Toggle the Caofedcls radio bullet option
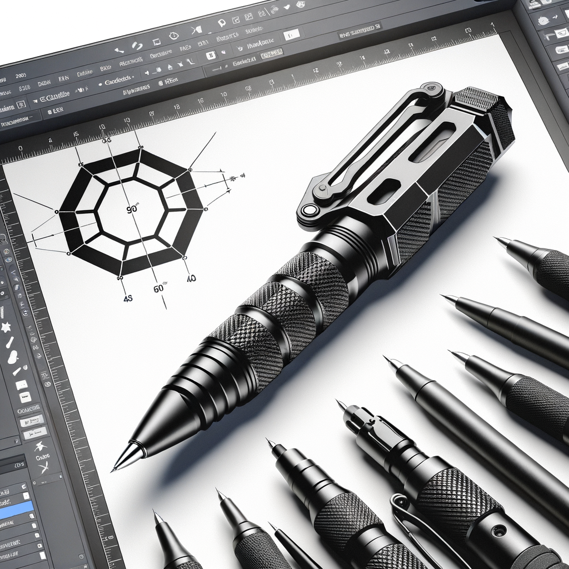 [100, 84]
